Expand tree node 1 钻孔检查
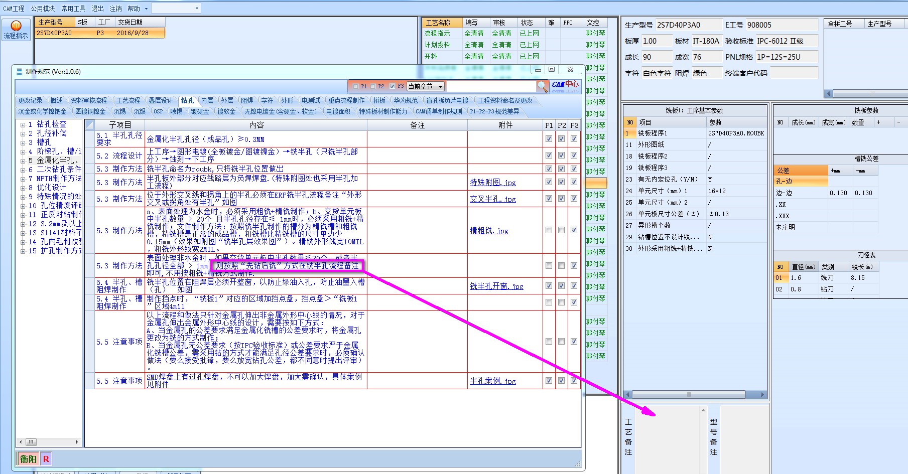The width and height of the screenshot is (908, 474). coord(23,124)
